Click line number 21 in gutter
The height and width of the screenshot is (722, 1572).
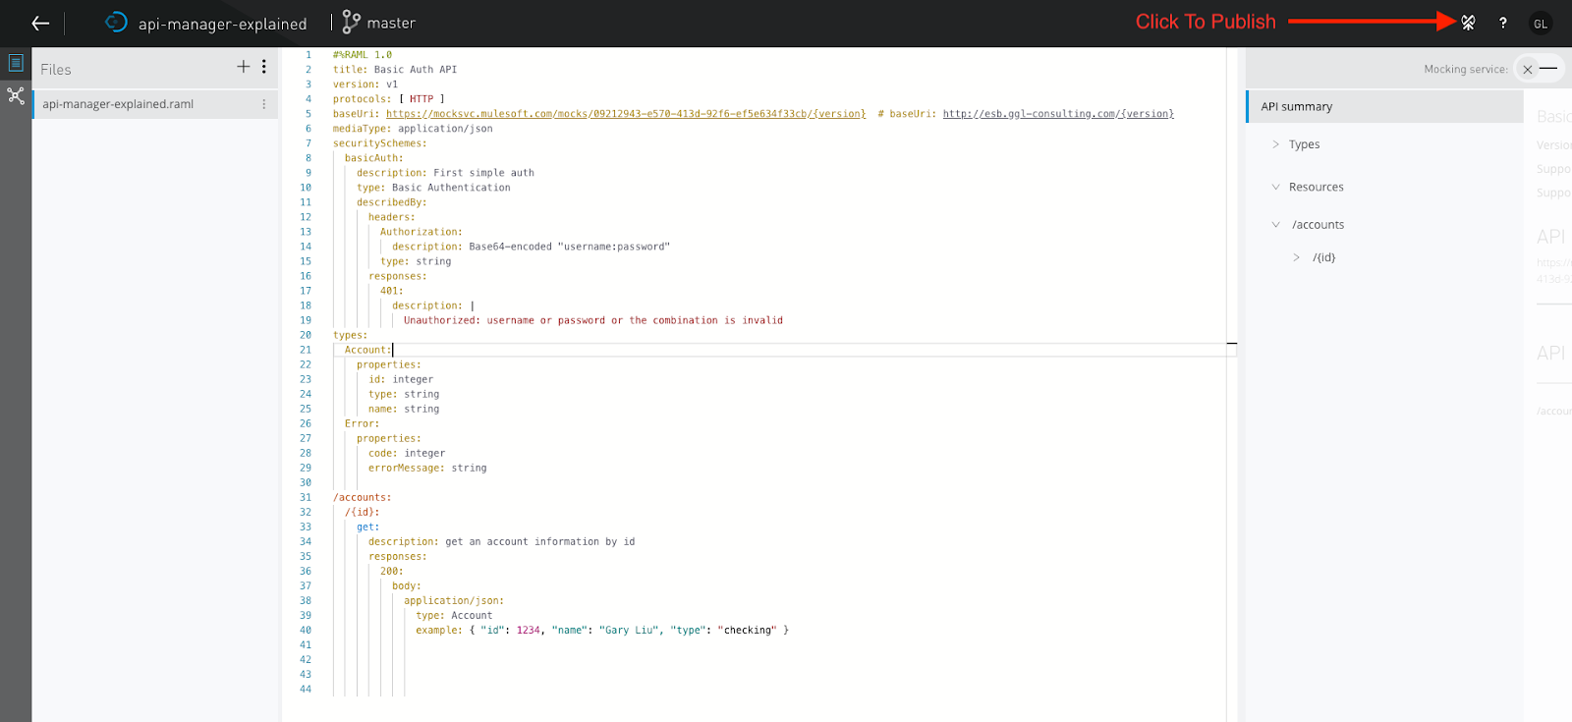306,350
